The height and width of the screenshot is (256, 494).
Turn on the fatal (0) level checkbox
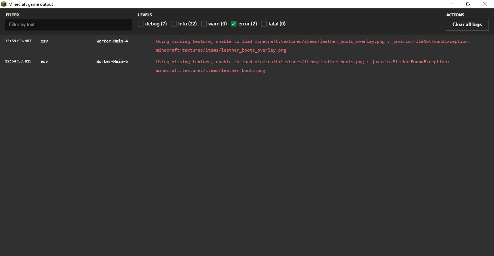coord(264,24)
